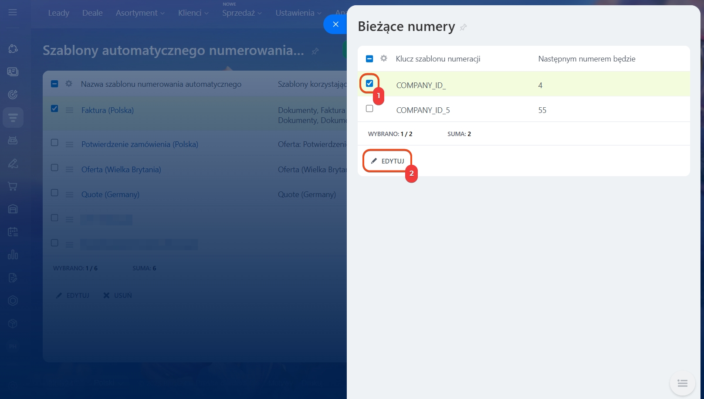This screenshot has width=704, height=399.
Task: Open the highlighted CRM funnel sidebar icon
Action: (x=13, y=117)
